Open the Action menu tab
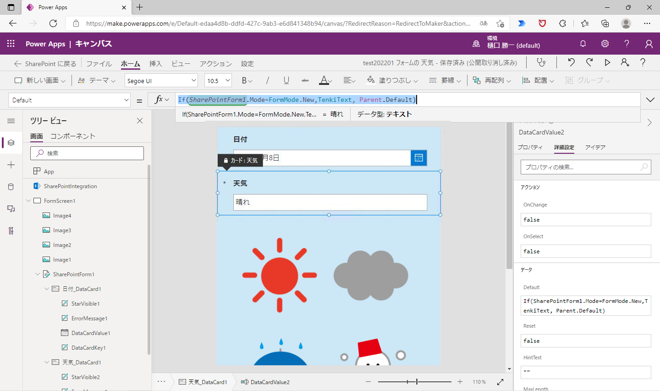The width and height of the screenshot is (660, 391). (x=215, y=63)
